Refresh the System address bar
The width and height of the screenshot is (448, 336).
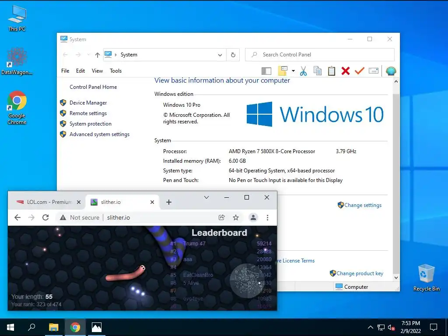click(233, 55)
